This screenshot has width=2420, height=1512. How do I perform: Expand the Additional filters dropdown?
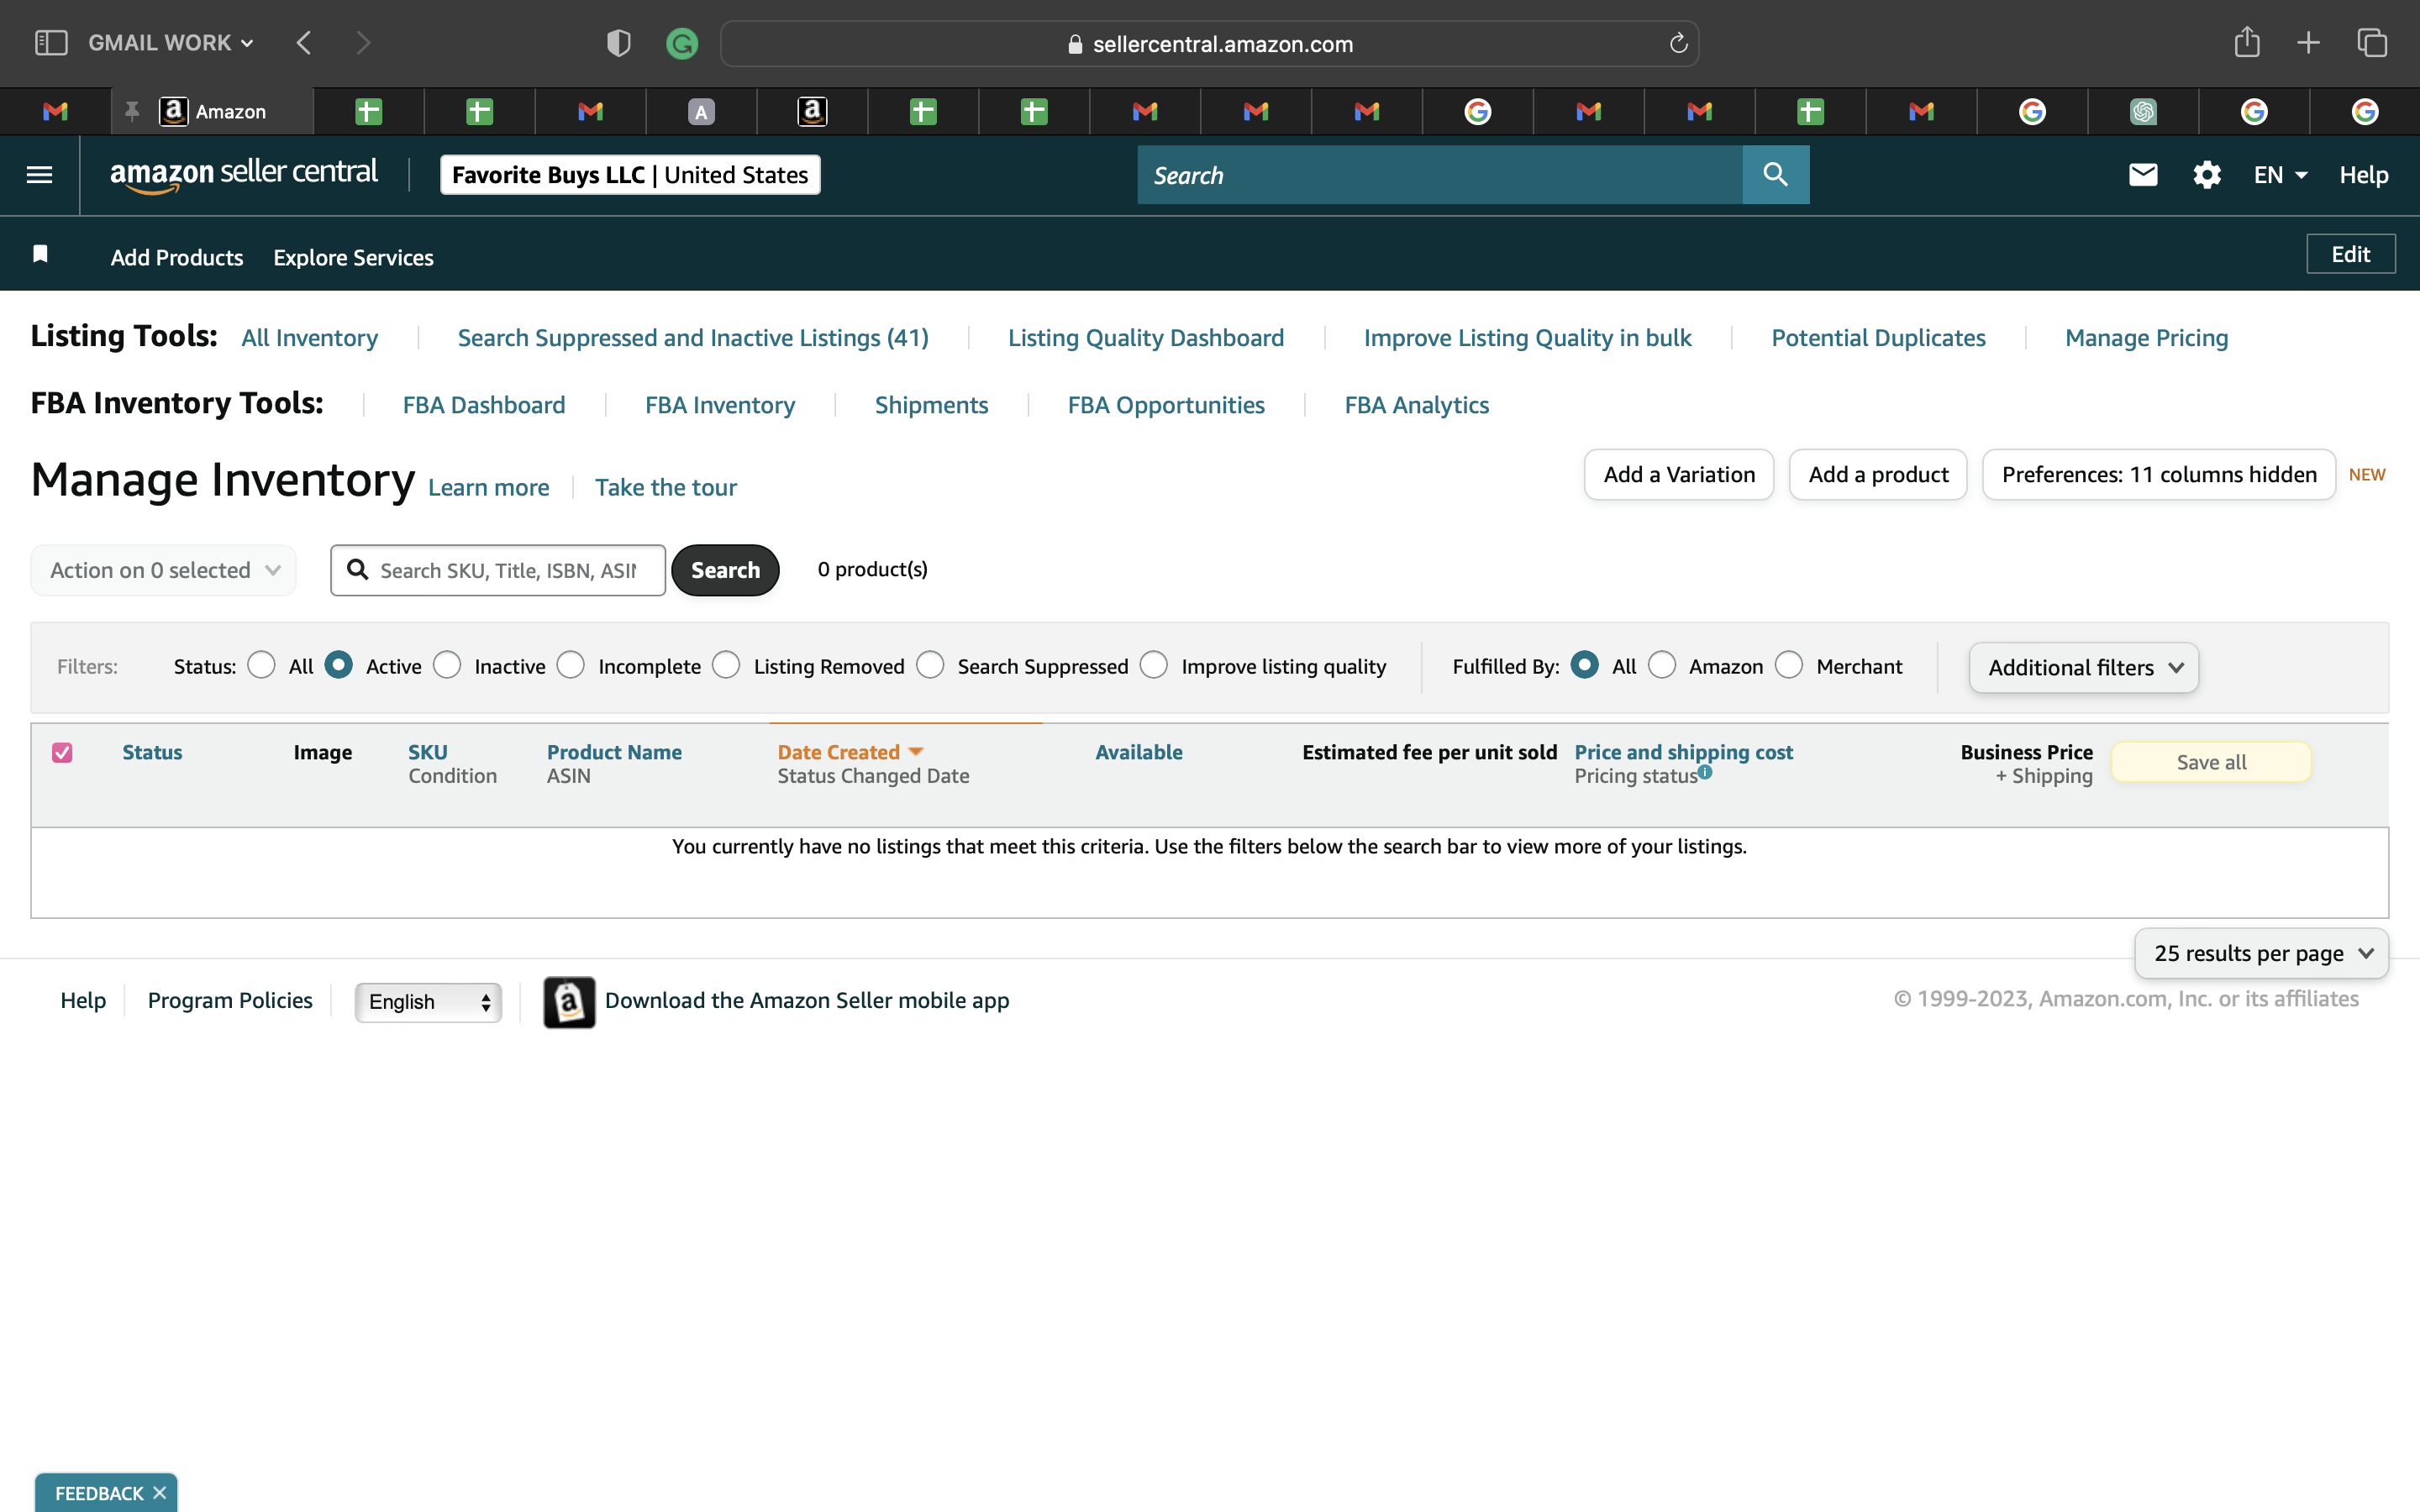click(2084, 667)
